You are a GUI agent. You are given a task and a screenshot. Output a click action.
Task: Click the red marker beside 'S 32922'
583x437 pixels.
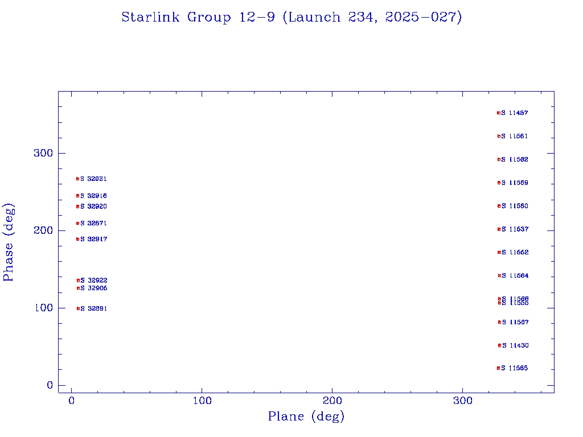(78, 281)
